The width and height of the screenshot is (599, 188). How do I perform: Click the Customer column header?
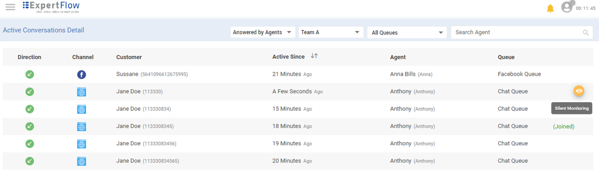coord(129,57)
